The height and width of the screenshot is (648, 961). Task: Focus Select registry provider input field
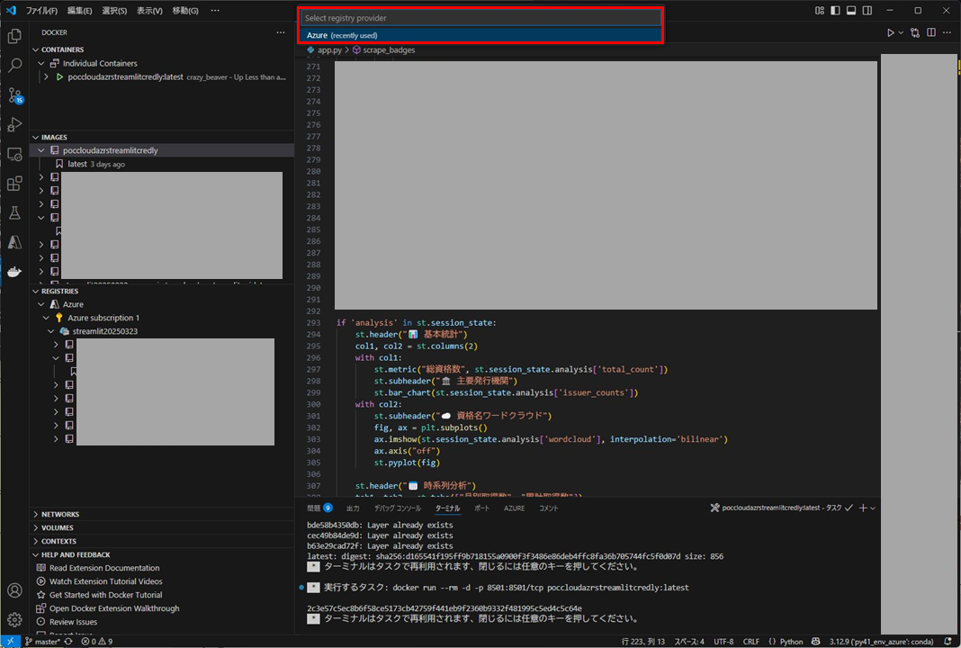pyautogui.click(x=481, y=18)
